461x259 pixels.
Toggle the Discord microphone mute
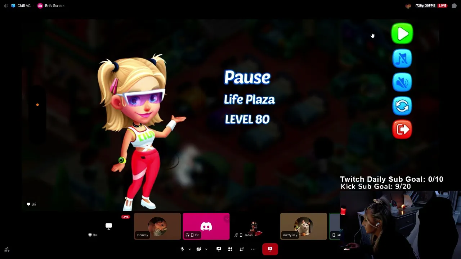click(182, 249)
